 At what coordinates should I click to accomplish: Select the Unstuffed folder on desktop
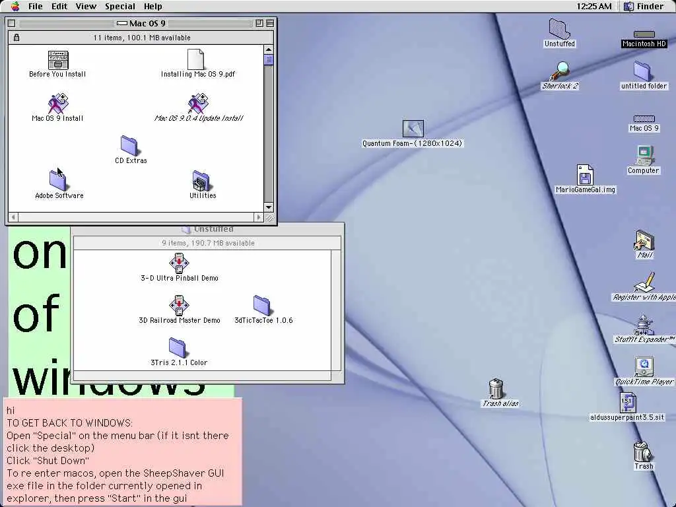(560, 28)
